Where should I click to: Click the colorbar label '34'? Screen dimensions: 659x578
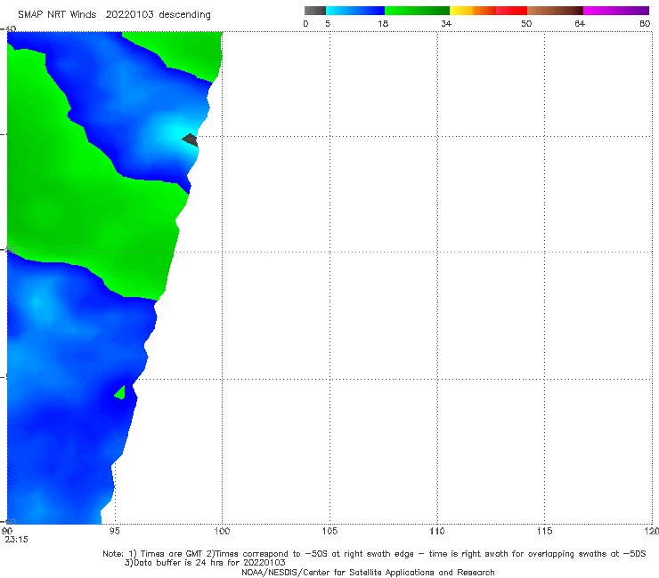tap(446, 24)
